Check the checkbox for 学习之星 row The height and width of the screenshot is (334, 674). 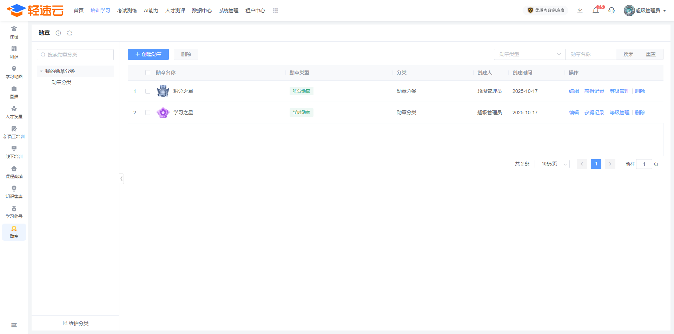pyautogui.click(x=148, y=113)
